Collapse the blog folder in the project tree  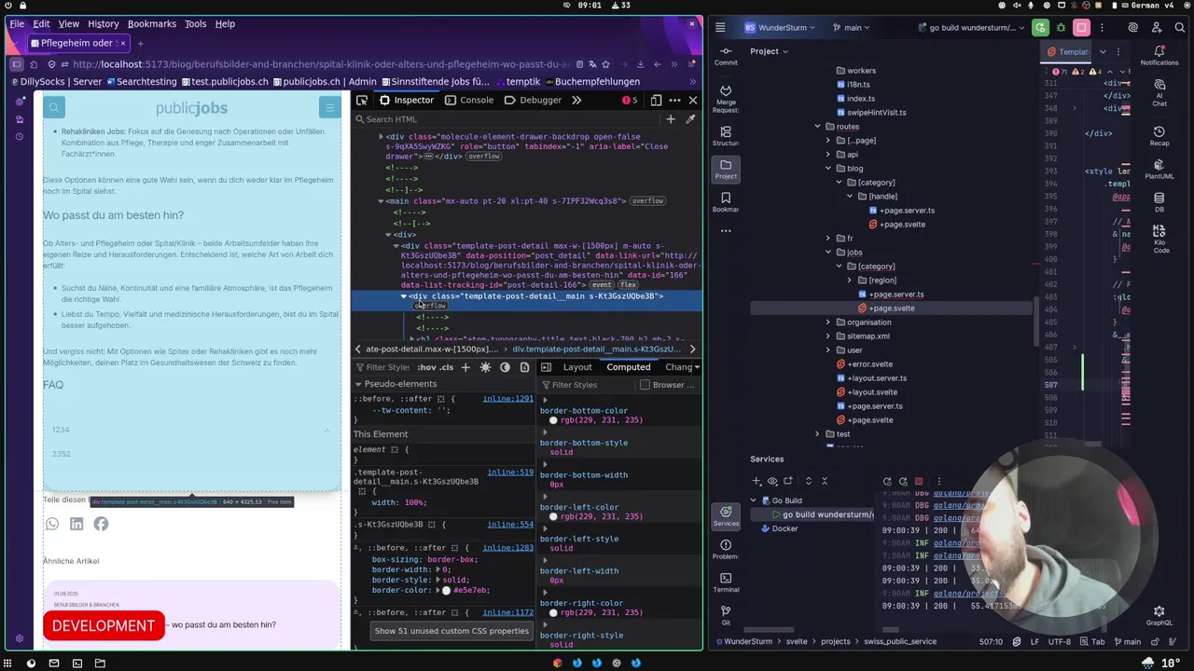point(827,169)
